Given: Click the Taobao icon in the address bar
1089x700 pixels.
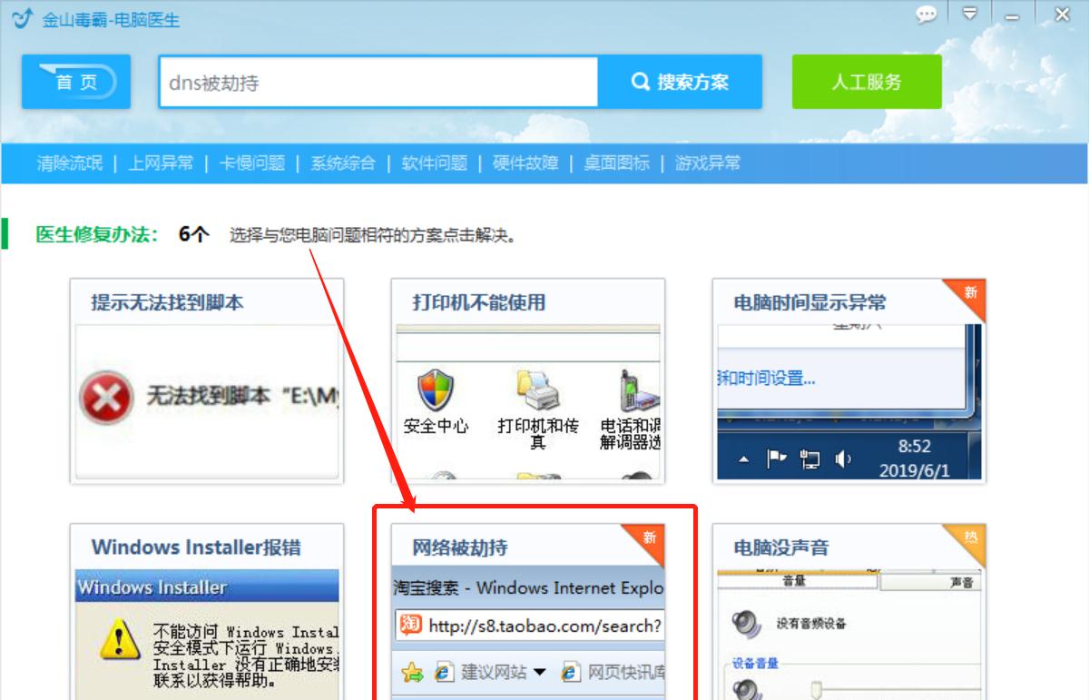Looking at the screenshot, I should click(x=412, y=626).
